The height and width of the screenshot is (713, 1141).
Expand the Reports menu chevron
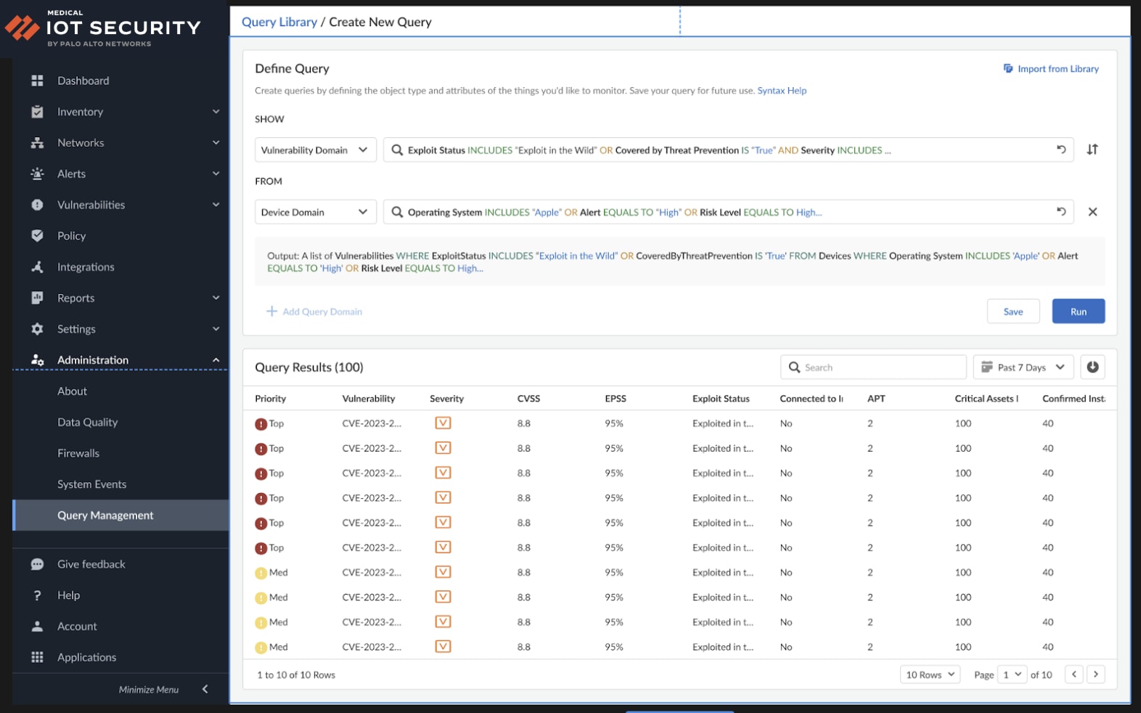pos(216,298)
